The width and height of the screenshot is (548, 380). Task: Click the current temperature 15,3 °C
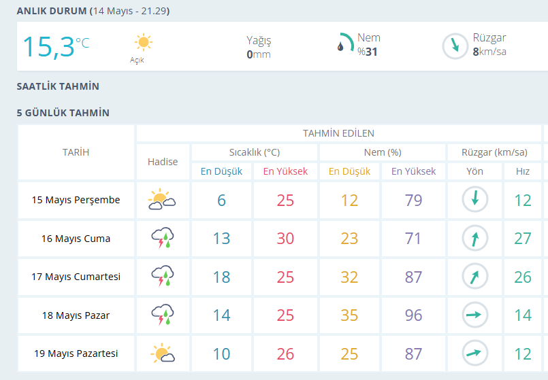[56, 46]
